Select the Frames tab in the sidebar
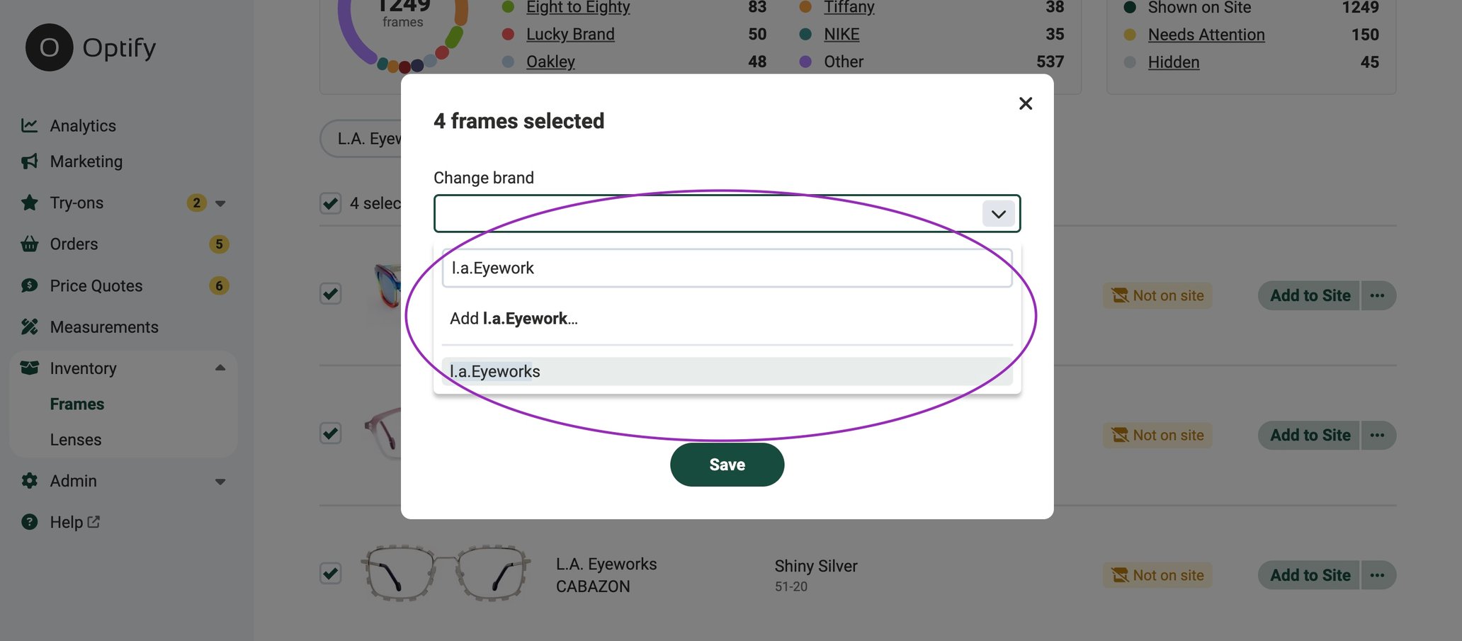This screenshot has width=1462, height=641. point(76,403)
